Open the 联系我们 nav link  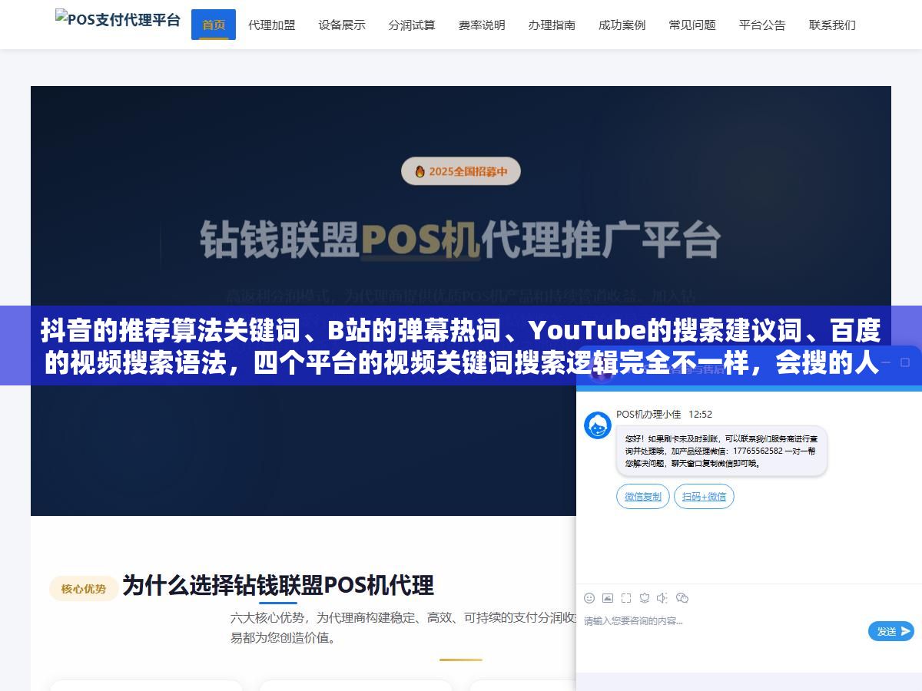(832, 25)
